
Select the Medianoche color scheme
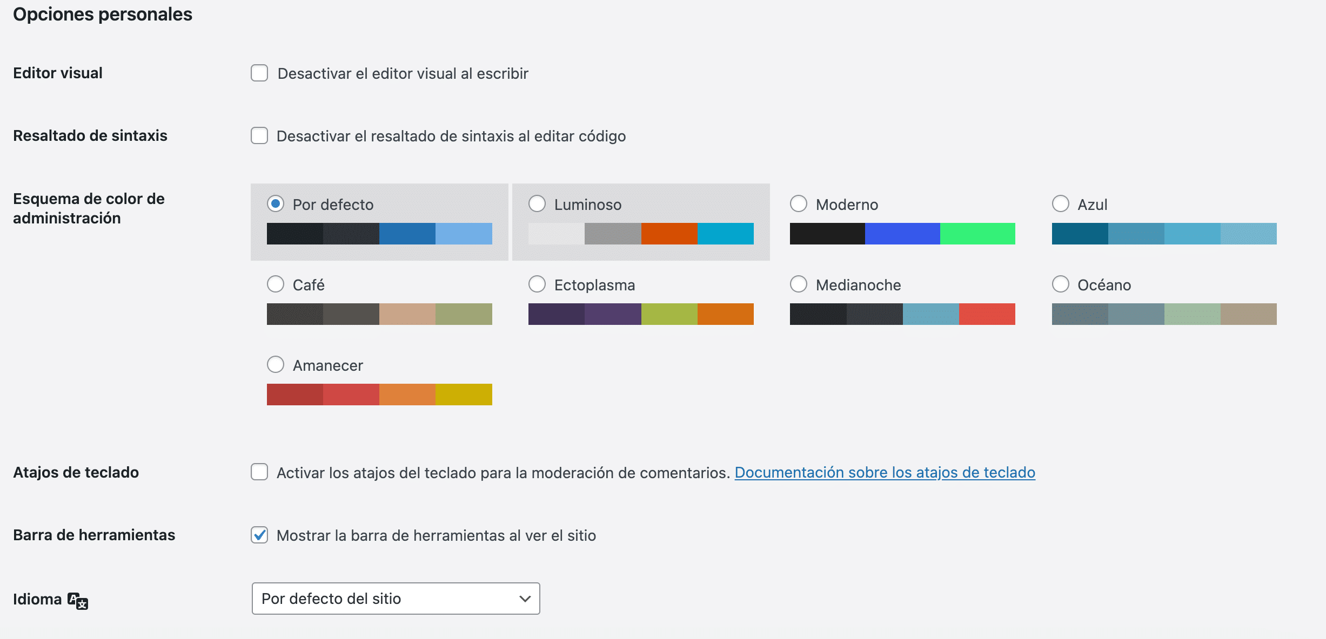pyautogui.click(x=799, y=284)
